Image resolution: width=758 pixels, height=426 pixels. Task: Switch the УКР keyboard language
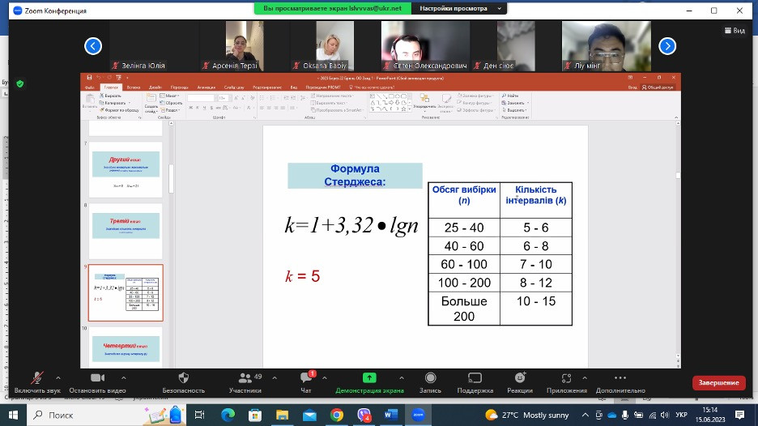click(x=682, y=415)
